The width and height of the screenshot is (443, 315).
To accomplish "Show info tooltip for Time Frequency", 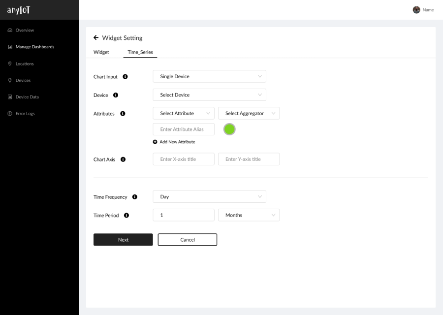I will click(x=135, y=197).
